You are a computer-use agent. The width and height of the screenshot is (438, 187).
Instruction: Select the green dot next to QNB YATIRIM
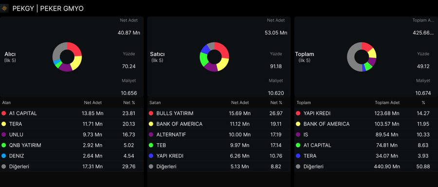[3, 145]
